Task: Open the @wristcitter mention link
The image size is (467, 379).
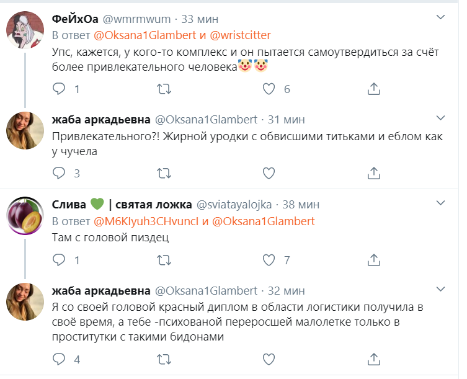Action: click(x=239, y=35)
